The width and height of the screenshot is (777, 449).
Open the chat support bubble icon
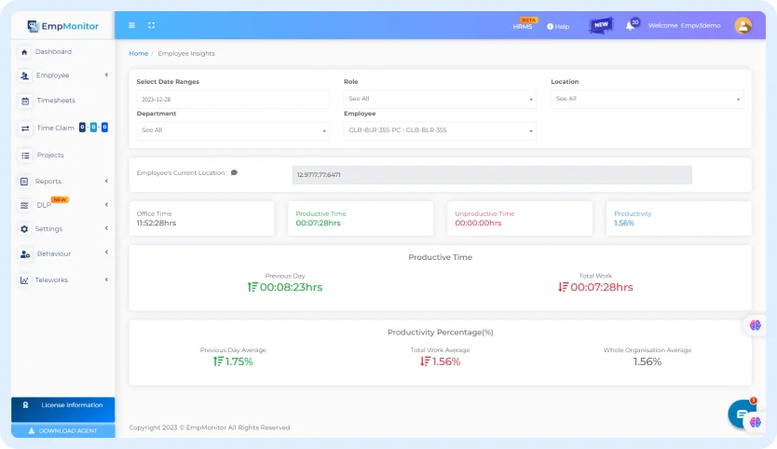point(741,414)
